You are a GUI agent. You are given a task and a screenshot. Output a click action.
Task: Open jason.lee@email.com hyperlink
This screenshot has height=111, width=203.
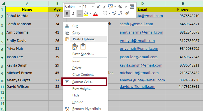[x=139, y=57]
